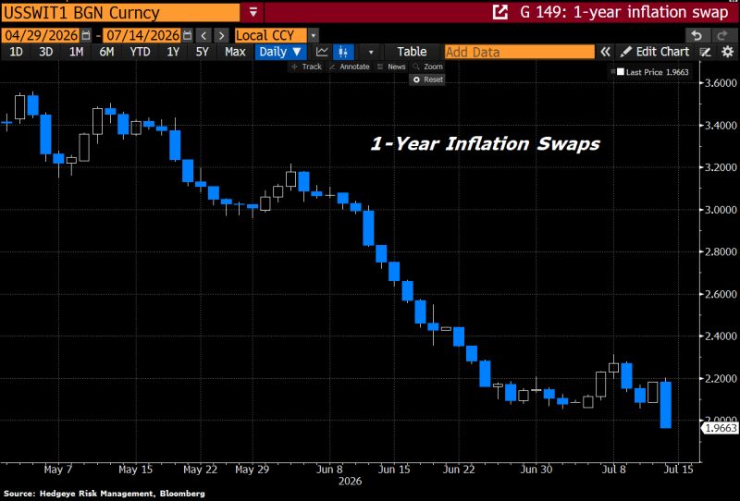Select the 5Y range tab
This screenshot has height=501, width=740.
[202, 52]
